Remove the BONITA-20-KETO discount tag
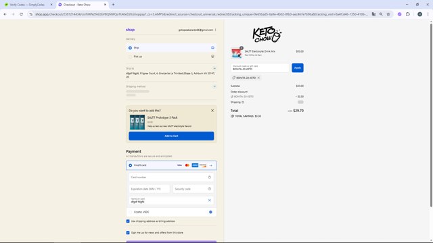Image resolution: width=433 pixels, height=243 pixels. pyautogui.click(x=258, y=78)
